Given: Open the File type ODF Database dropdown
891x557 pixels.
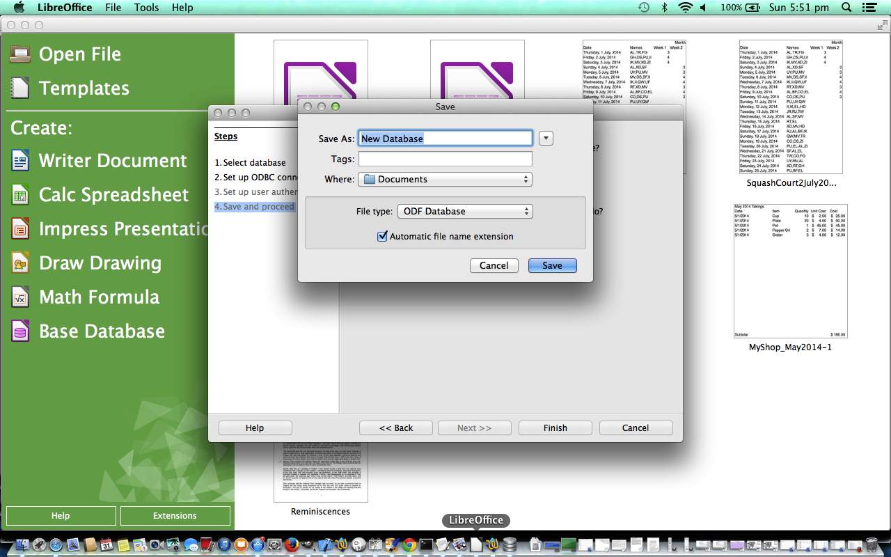Looking at the screenshot, I should click(466, 212).
